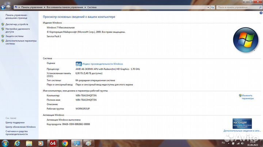Open 'Индекс производительности Windows' link
This screenshot has width=263, height=147.
(x=103, y=64)
